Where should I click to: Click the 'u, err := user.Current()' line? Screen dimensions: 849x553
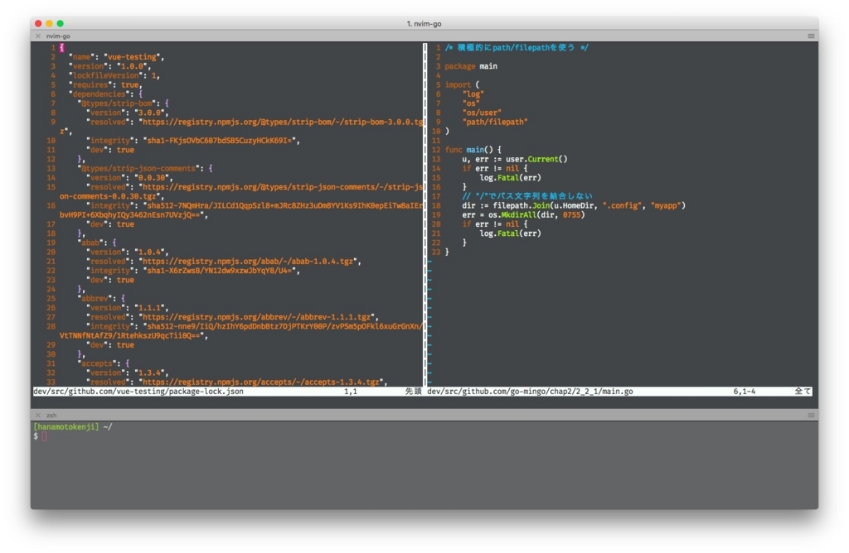pyautogui.click(x=515, y=159)
